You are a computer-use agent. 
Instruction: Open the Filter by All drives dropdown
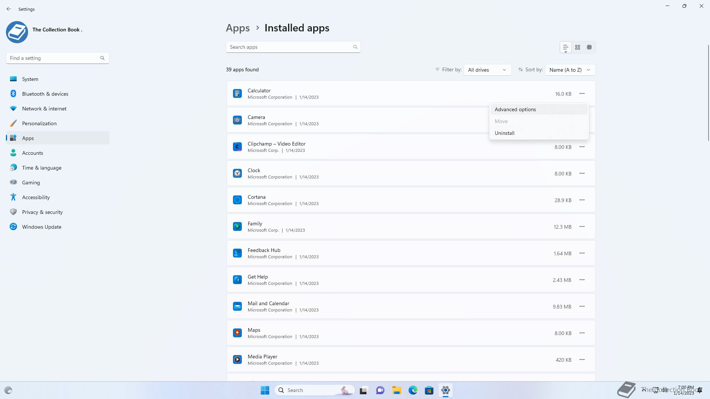click(x=487, y=70)
